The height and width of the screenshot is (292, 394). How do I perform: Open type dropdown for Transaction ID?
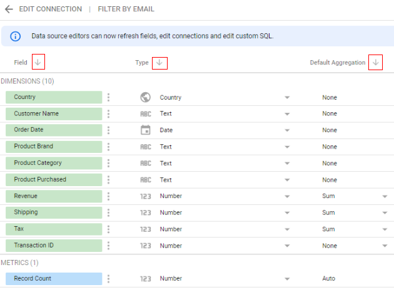click(287, 246)
